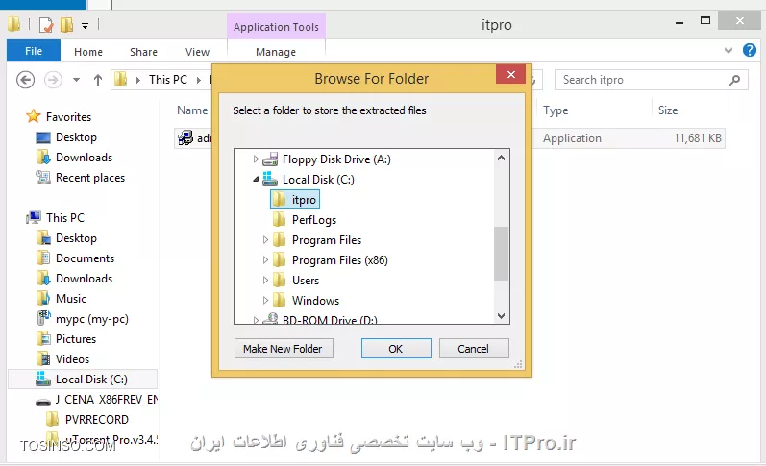Click the dialog scrollbar up arrow
The height and width of the screenshot is (466, 766).
click(501, 158)
